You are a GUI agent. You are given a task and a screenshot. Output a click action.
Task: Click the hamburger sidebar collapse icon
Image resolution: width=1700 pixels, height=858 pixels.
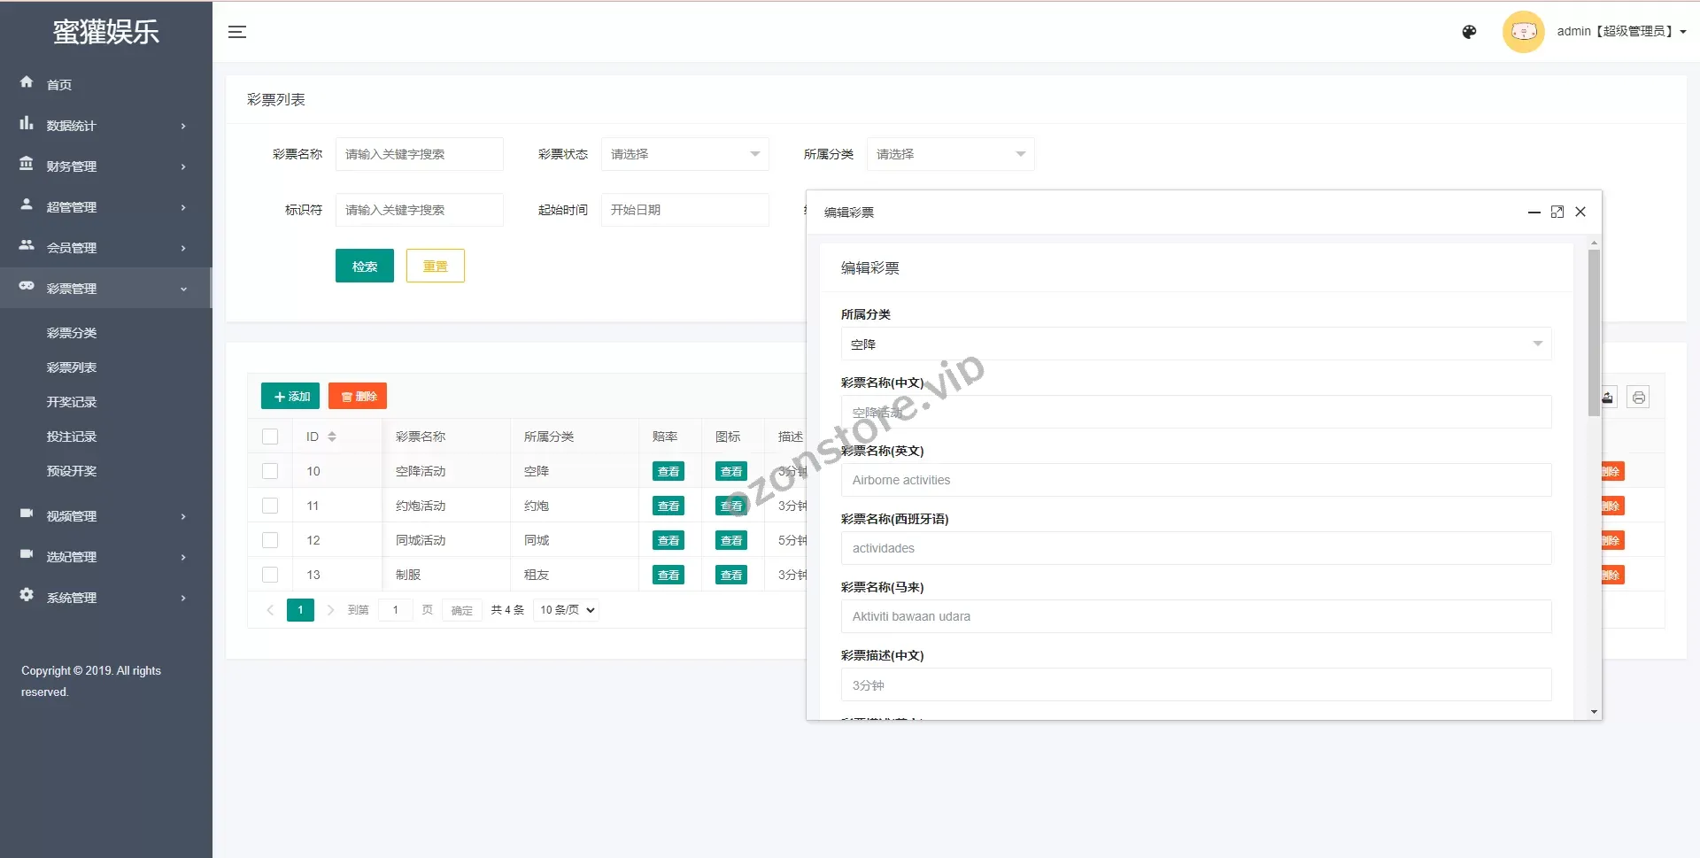click(x=237, y=32)
